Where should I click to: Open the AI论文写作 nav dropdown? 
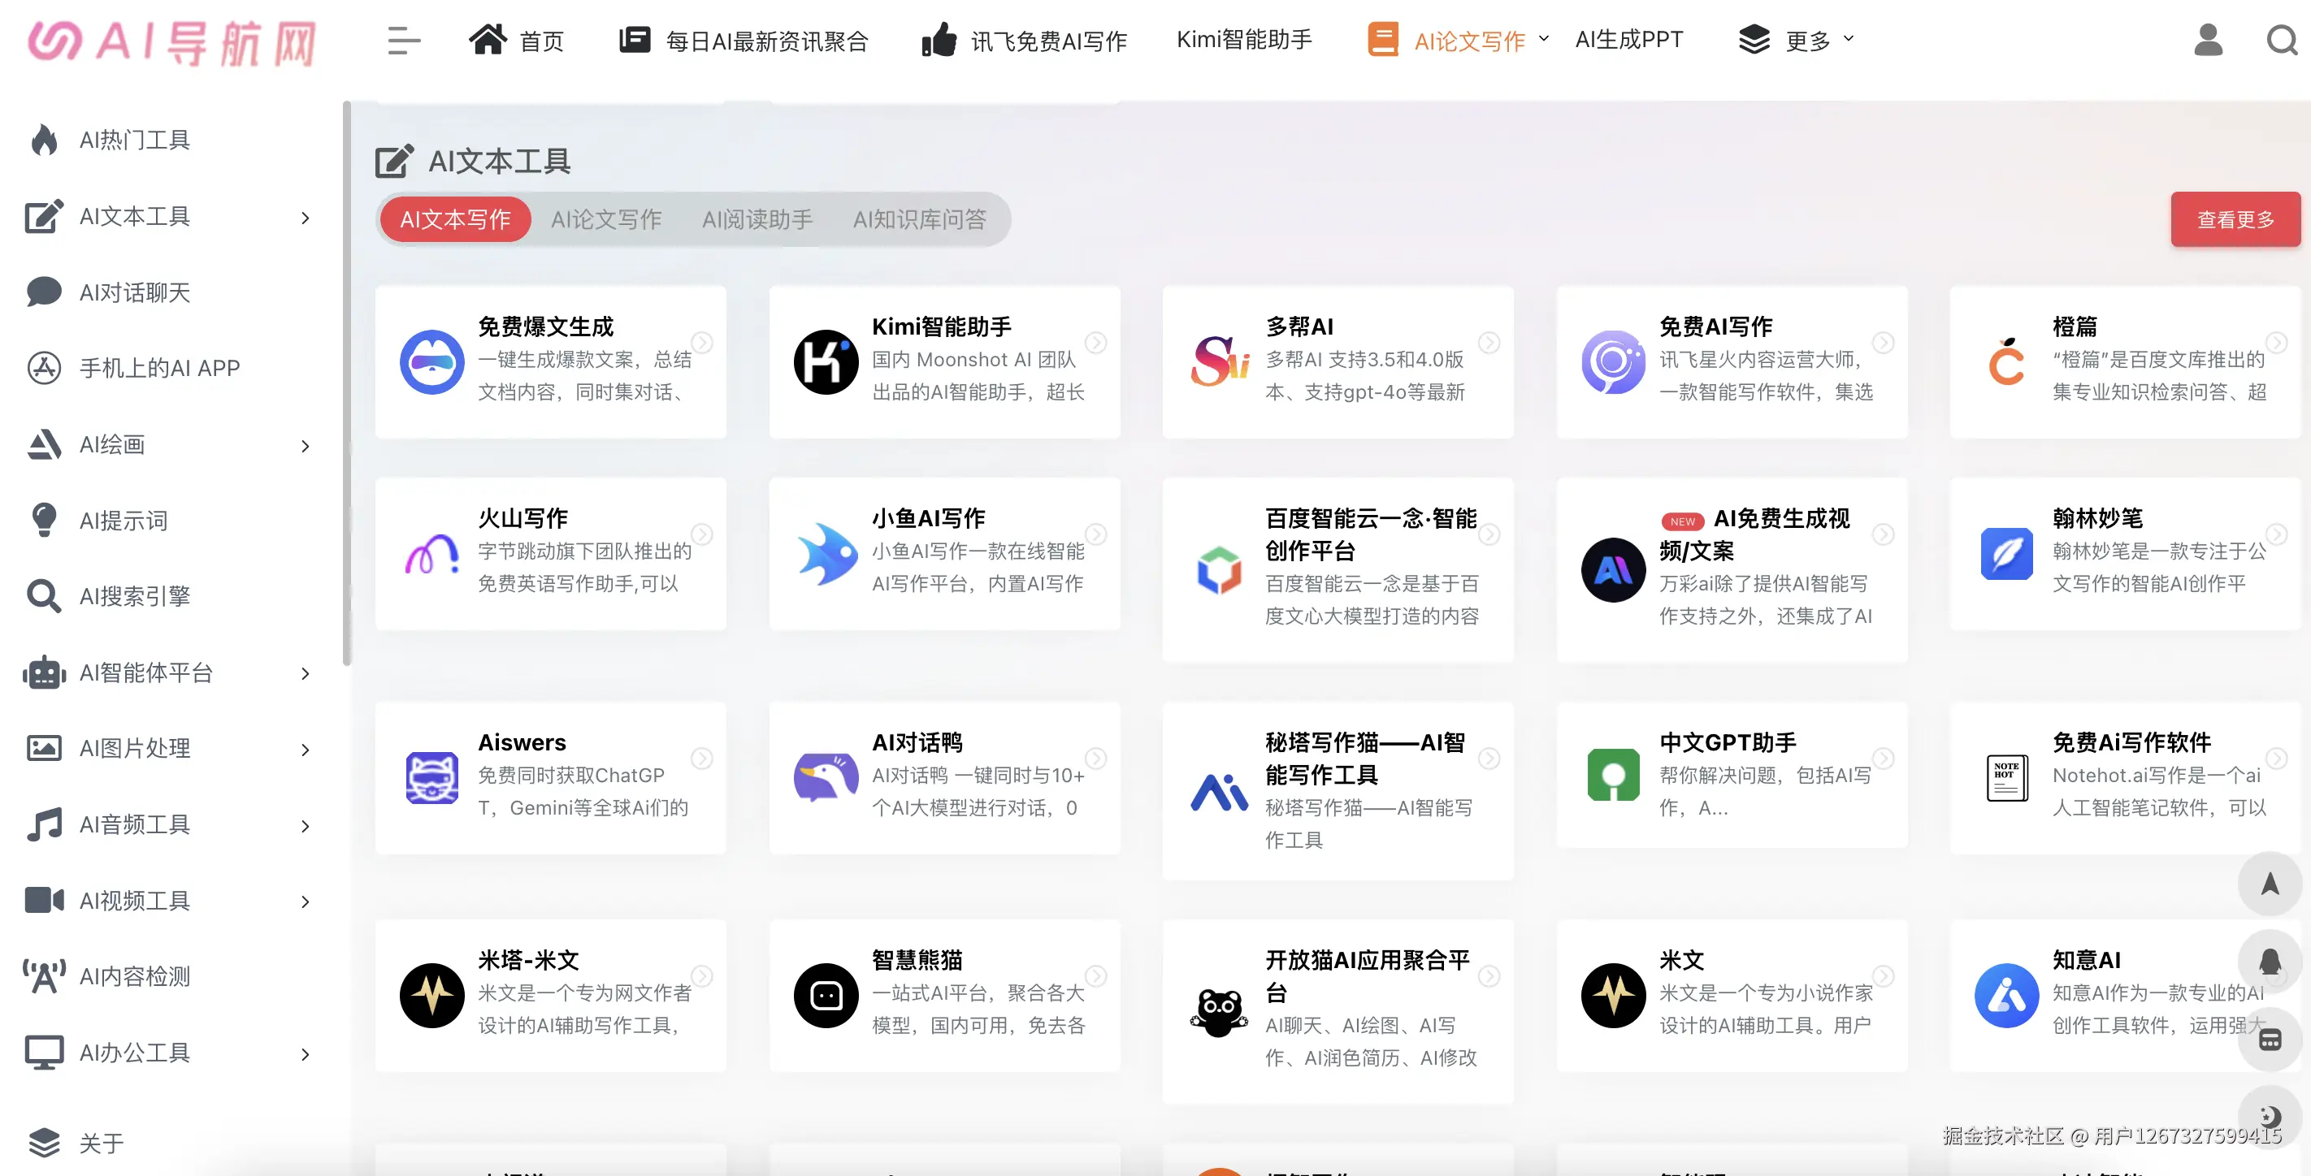click(x=1458, y=41)
